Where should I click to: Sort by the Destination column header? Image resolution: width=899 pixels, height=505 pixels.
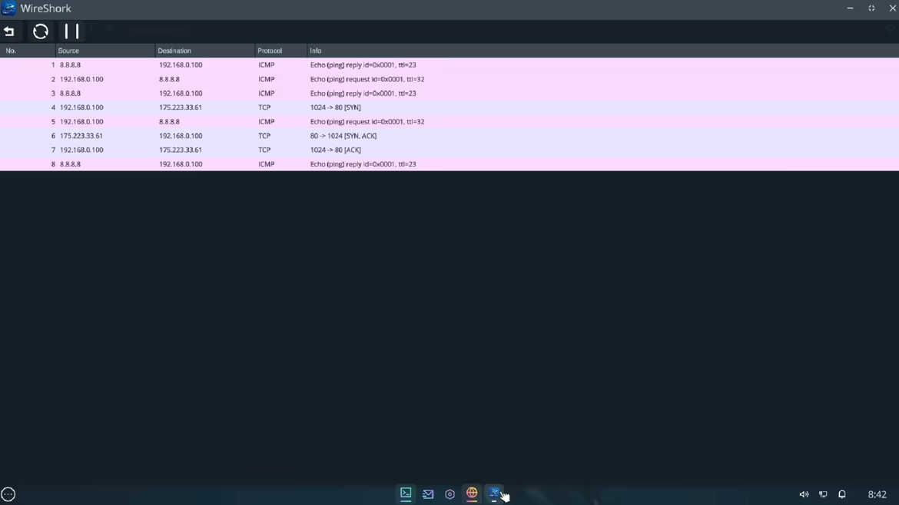pyautogui.click(x=204, y=51)
